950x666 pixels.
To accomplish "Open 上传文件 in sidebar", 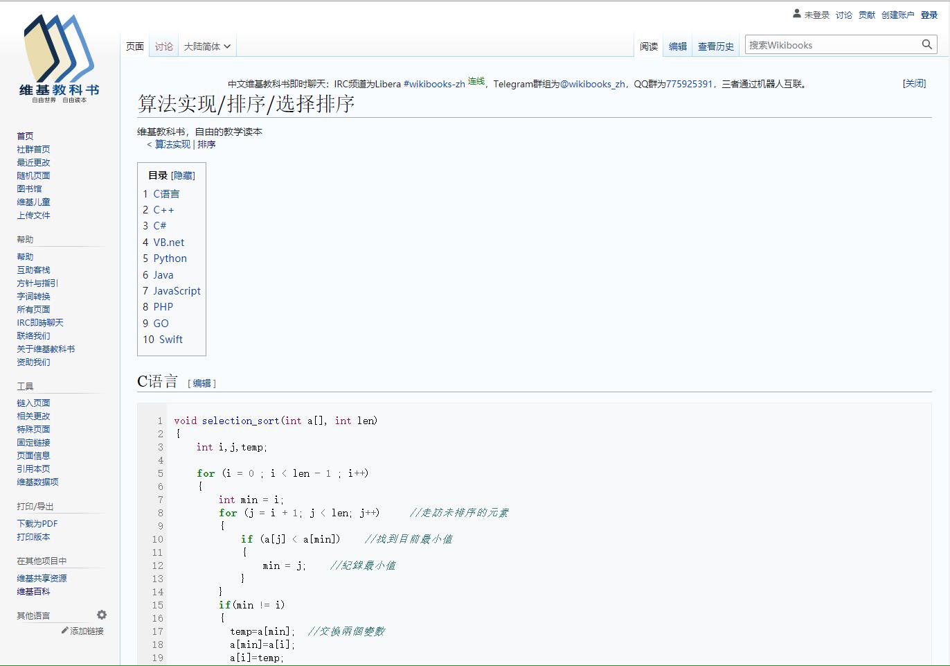I will tap(33, 215).
